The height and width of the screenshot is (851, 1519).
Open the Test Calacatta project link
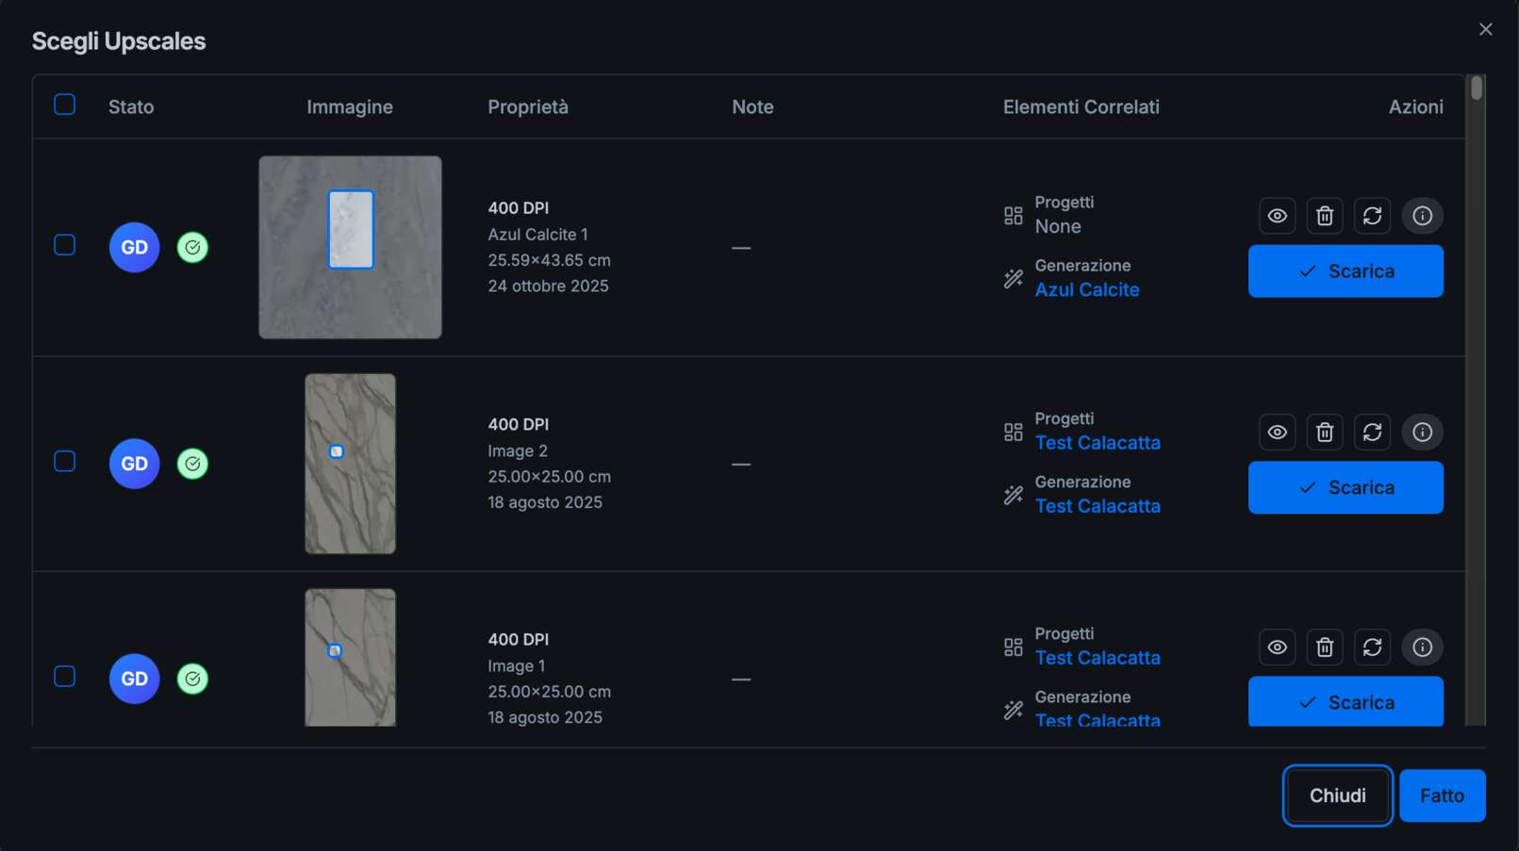1098,442
